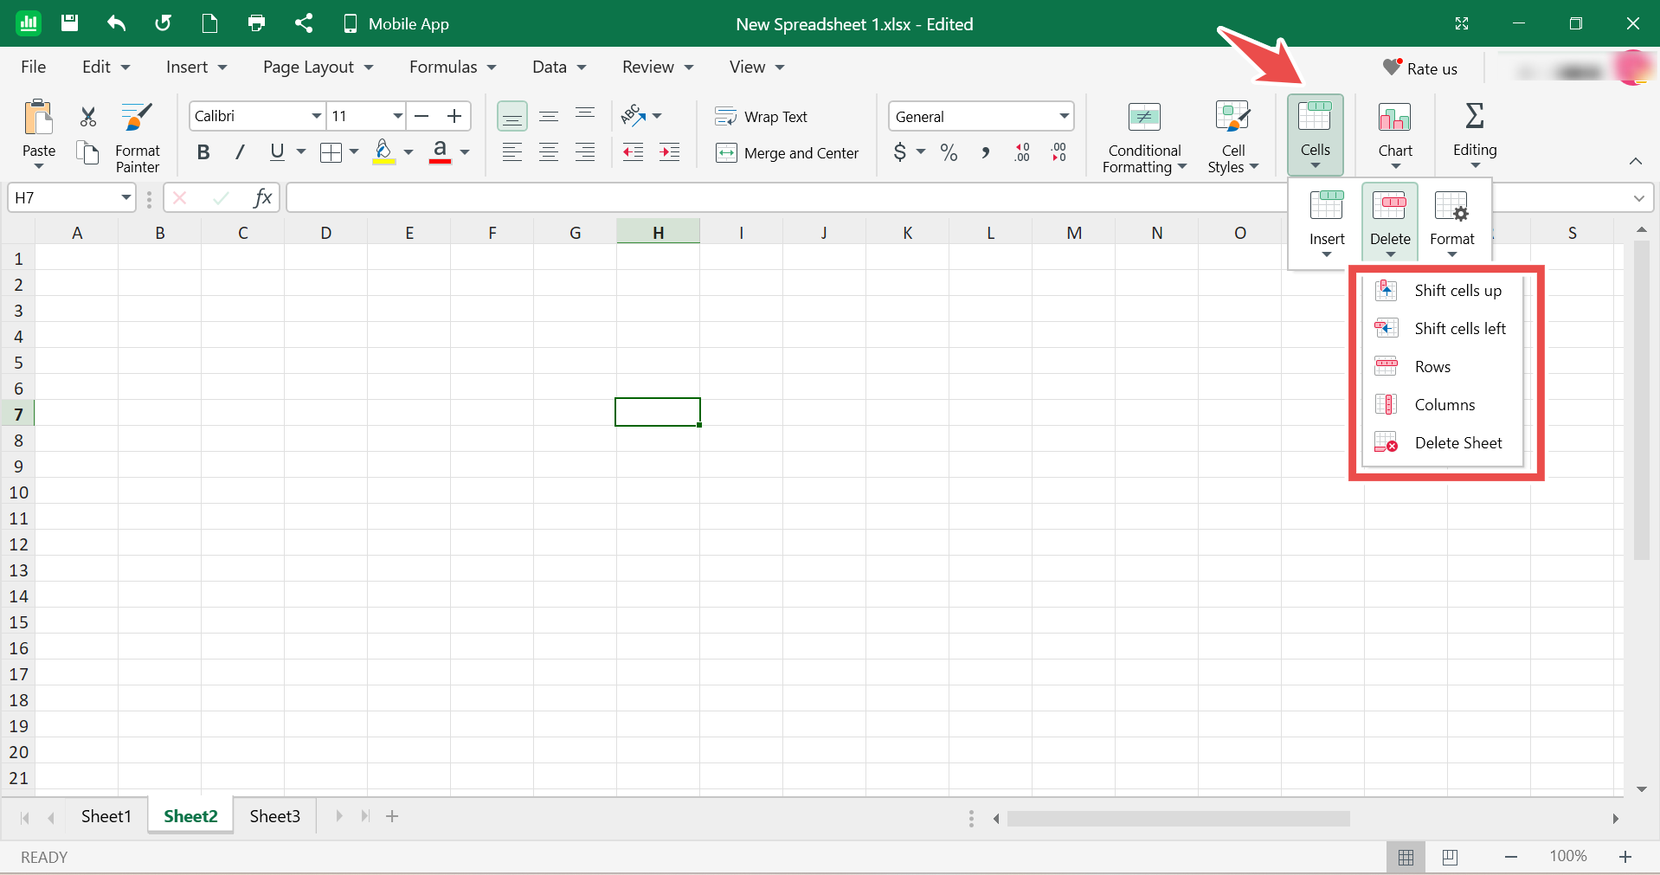Toggle bold formatting
This screenshot has width=1660, height=875.
tap(203, 152)
